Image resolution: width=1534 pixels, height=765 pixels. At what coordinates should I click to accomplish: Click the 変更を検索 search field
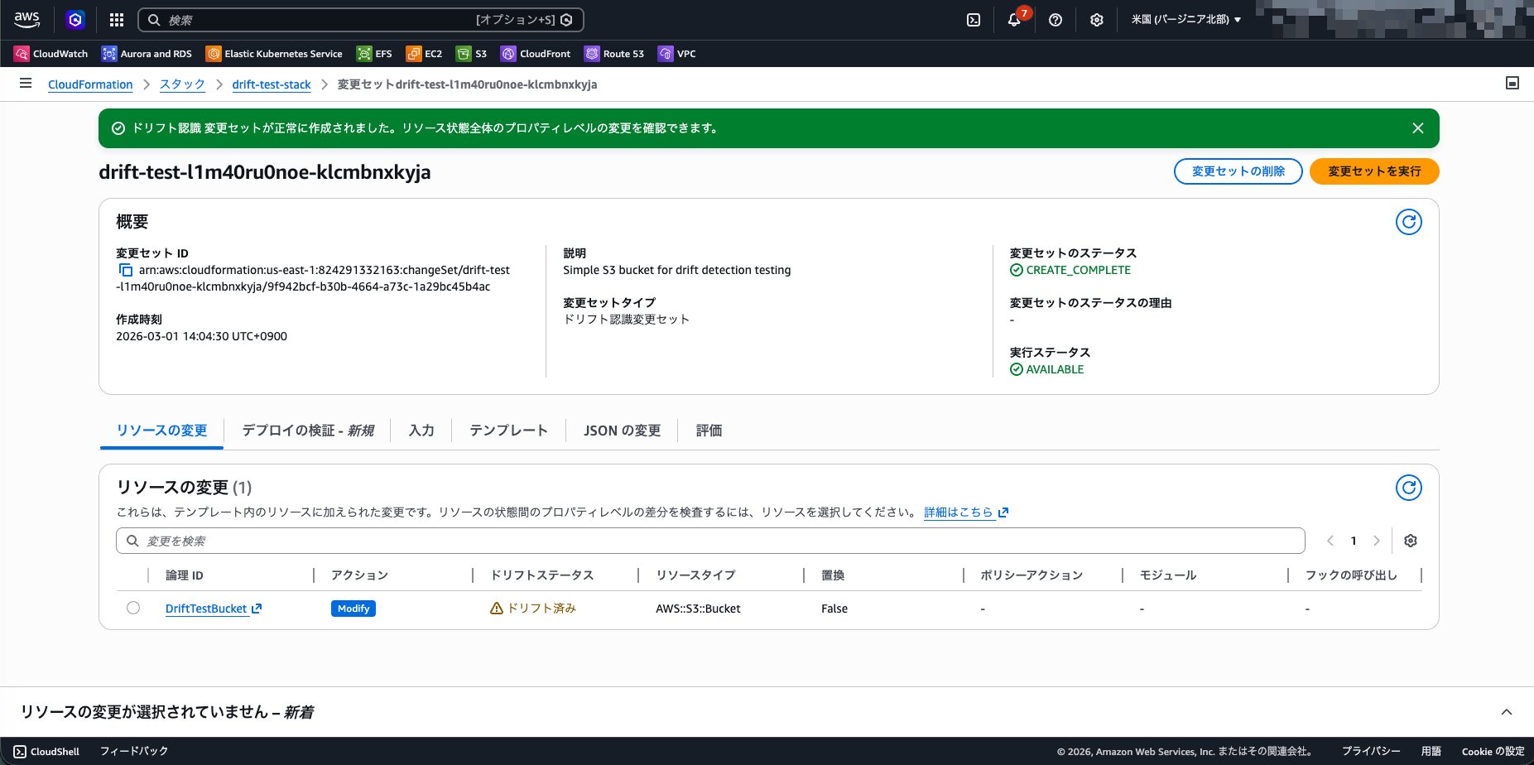click(x=710, y=541)
